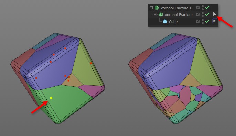Select the Voronoi Fracture.1 label in tree
This screenshot has height=136, width=236.
pos(176,8)
